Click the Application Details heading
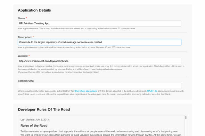Screen dimensions: 205x136 (x=34, y=10)
